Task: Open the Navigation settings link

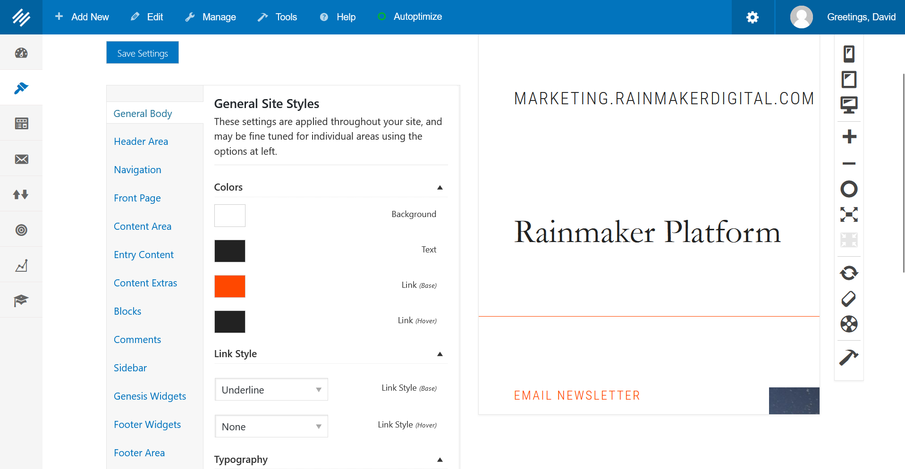Action: pyautogui.click(x=137, y=169)
